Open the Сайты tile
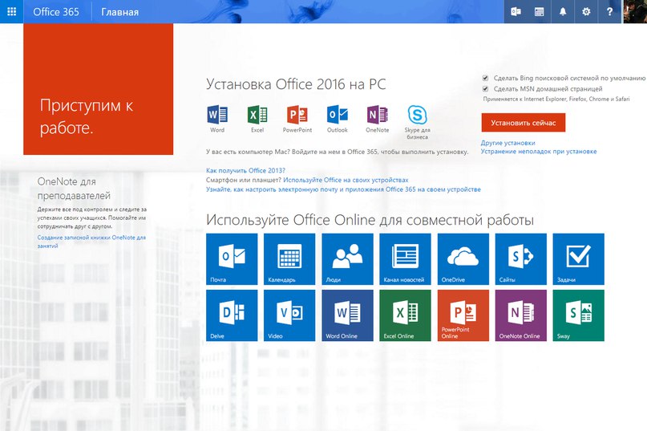647x431 pixels. tap(521, 259)
